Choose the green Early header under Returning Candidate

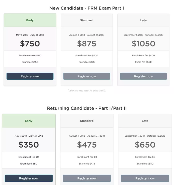pyautogui.click(x=29, y=121)
